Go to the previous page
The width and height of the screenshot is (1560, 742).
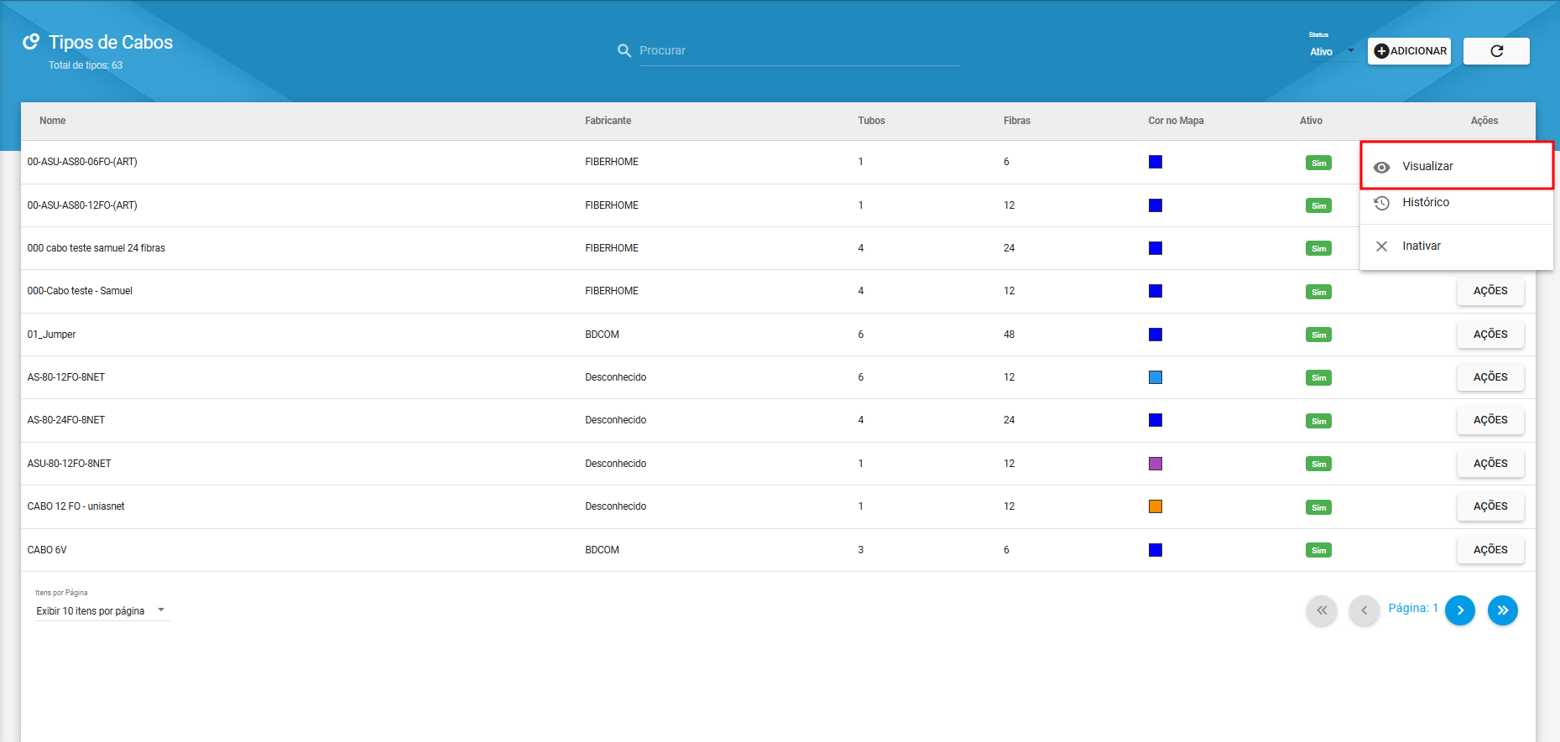(1364, 610)
